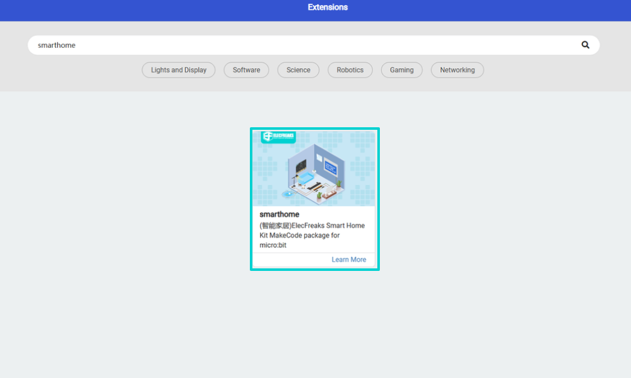The width and height of the screenshot is (631, 378).
Task: Filter by Lights and Display category
Action: tap(179, 70)
